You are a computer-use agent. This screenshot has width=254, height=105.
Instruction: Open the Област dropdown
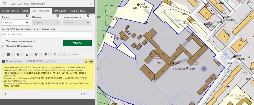point(16,23)
